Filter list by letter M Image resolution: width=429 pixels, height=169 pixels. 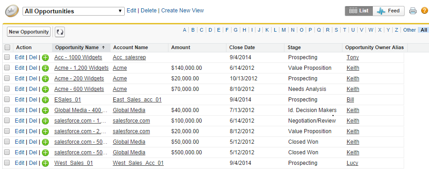[284, 30]
